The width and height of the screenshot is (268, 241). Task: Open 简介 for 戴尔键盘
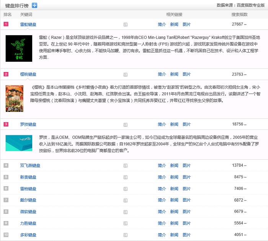coord(162,200)
